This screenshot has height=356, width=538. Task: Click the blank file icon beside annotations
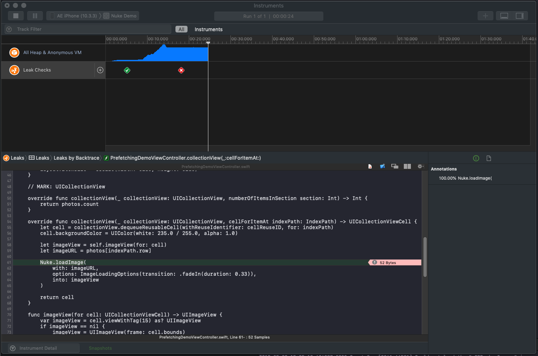[488, 158]
